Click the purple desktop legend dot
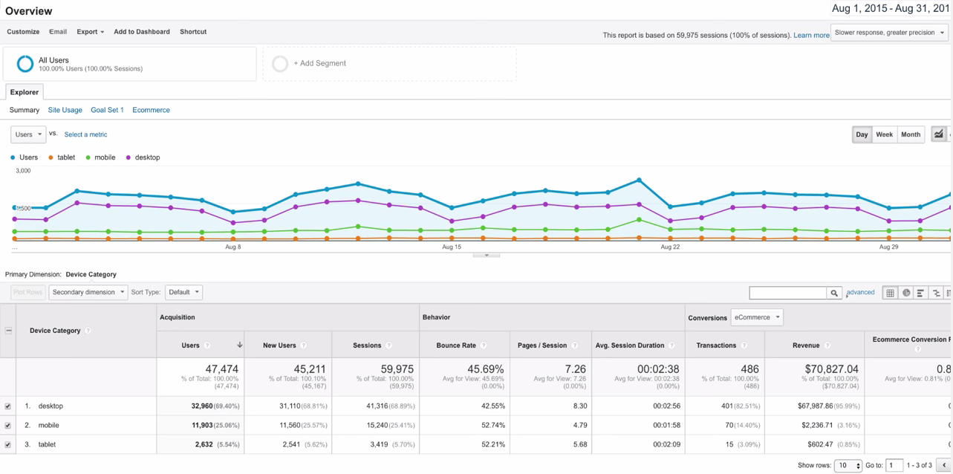Screen dimensions: 953x474 [129, 158]
